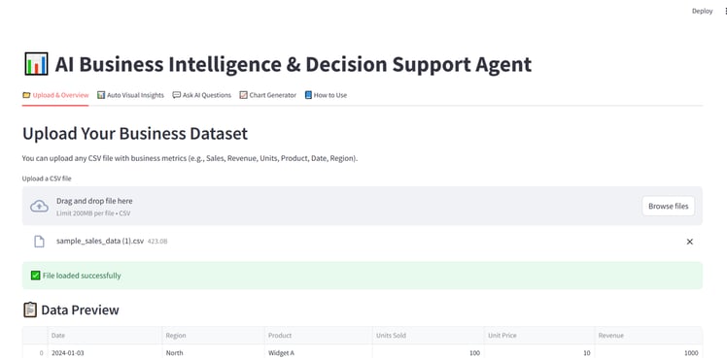Click the drag and drop upload area
This screenshot has width=727, height=358.
click(x=363, y=206)
